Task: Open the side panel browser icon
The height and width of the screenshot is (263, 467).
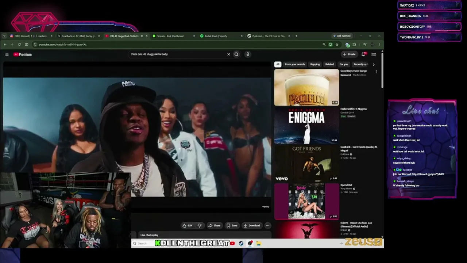Action: click(26, 45)
